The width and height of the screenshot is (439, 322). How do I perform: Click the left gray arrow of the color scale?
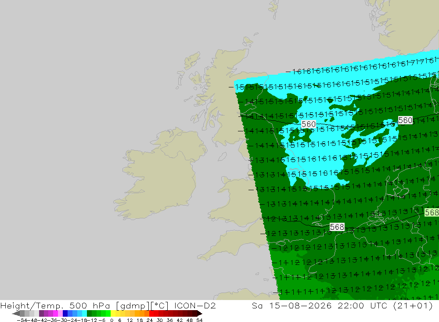pos(16,314)
